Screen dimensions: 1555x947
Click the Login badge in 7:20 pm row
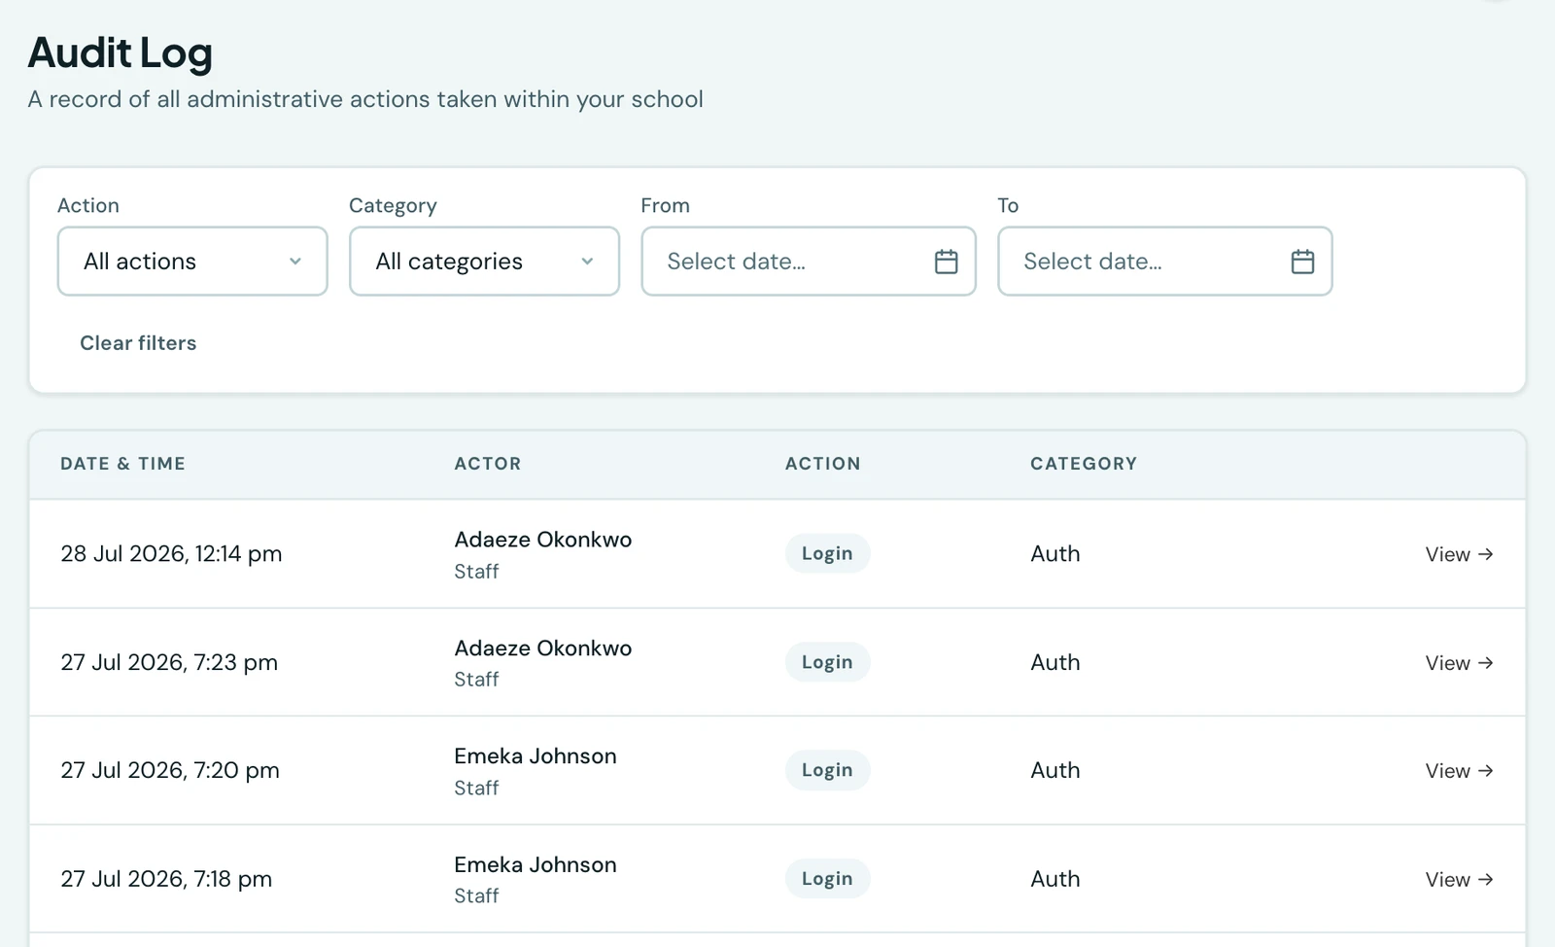pos(827,770)
